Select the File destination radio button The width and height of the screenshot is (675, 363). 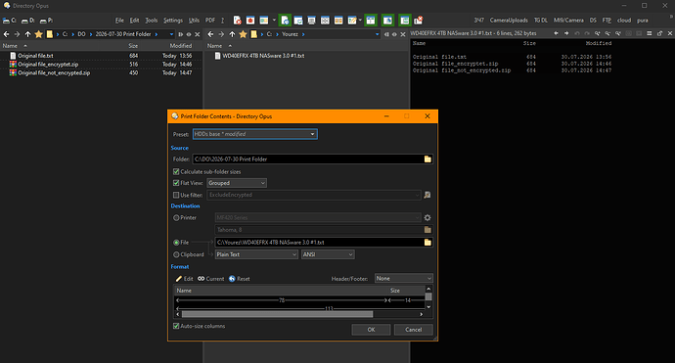(176, 243)
